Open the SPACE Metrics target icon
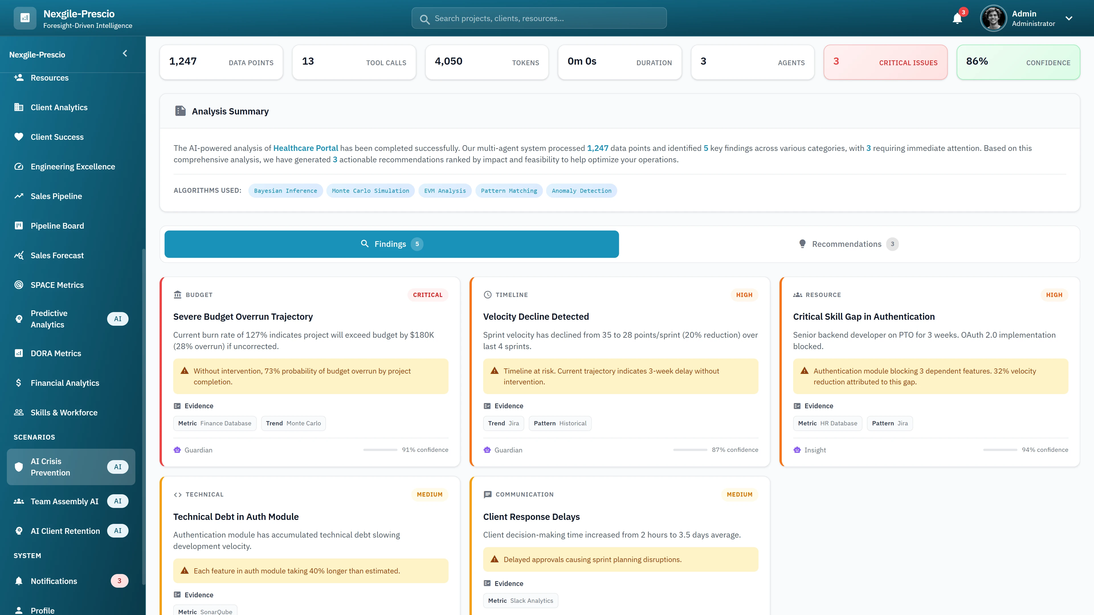This screenshot has height=615, width=1094. (x=19, y=285)
